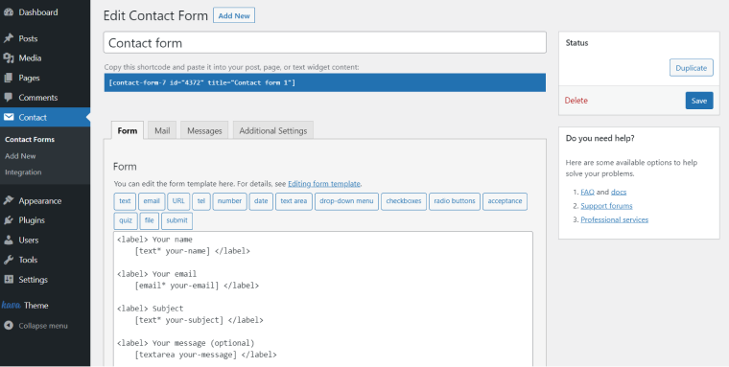Click the kava theme logo
This screenshot has width=729, height=367.
(x=11, y=306)
